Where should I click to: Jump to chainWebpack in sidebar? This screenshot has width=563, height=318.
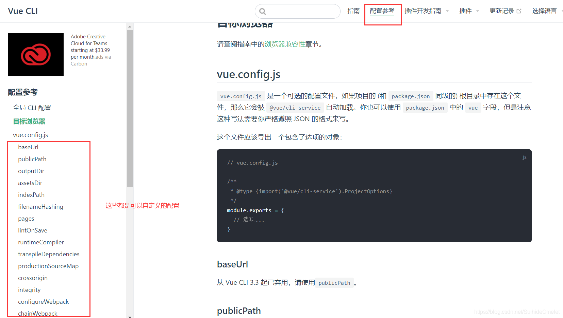[x=38, y=313]
